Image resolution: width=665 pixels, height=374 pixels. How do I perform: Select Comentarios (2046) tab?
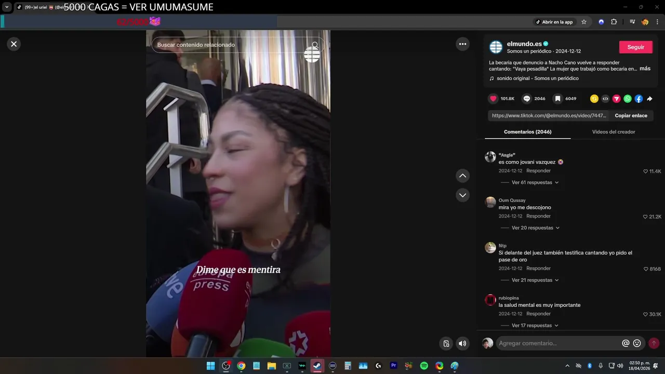[x=527, y=132]
